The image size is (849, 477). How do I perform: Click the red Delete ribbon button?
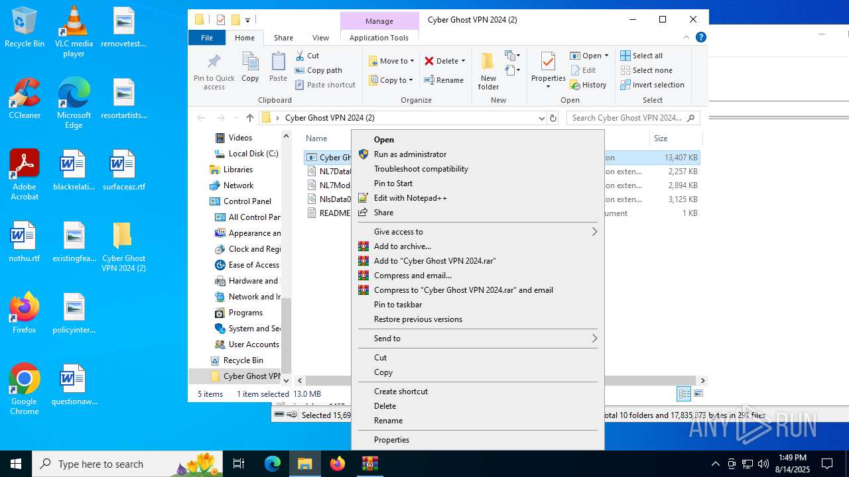pos(441,61)
